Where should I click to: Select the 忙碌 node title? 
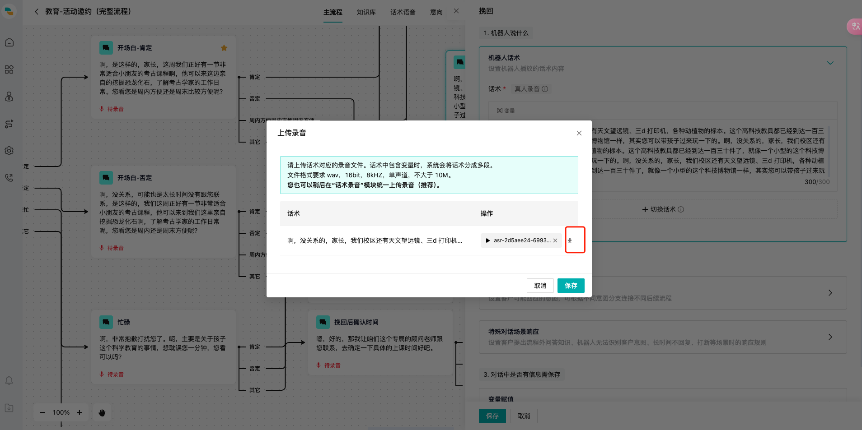click(124, 322)
